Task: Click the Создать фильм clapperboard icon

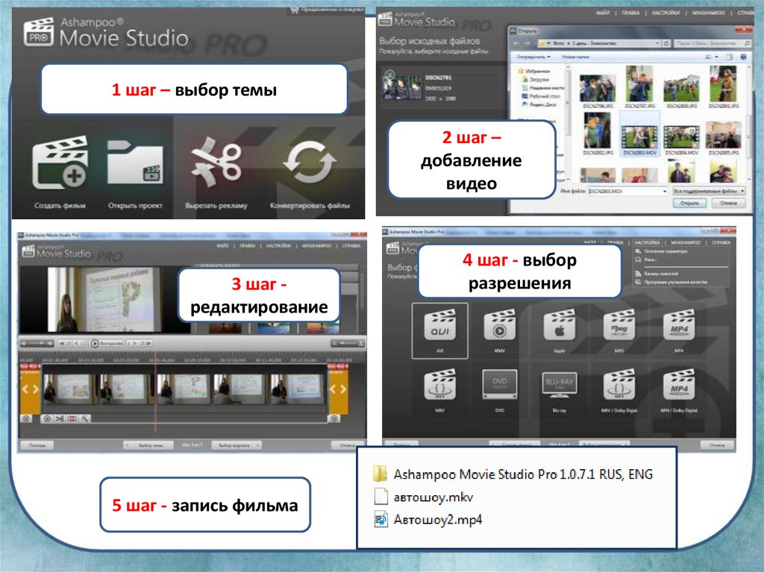Action: (60, 163)
